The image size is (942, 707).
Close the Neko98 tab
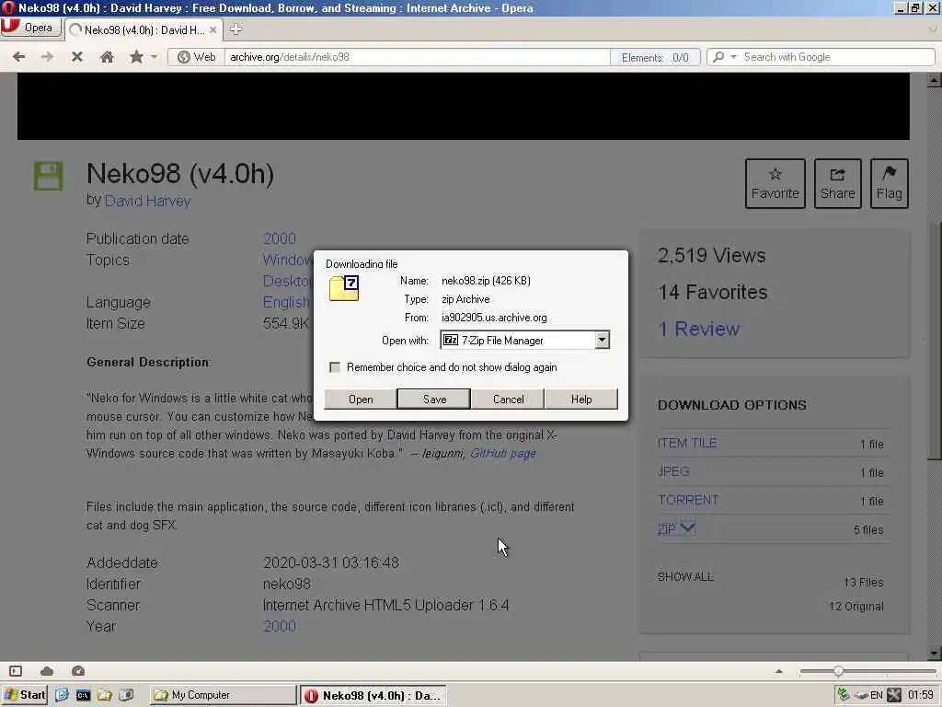point(213,29)
